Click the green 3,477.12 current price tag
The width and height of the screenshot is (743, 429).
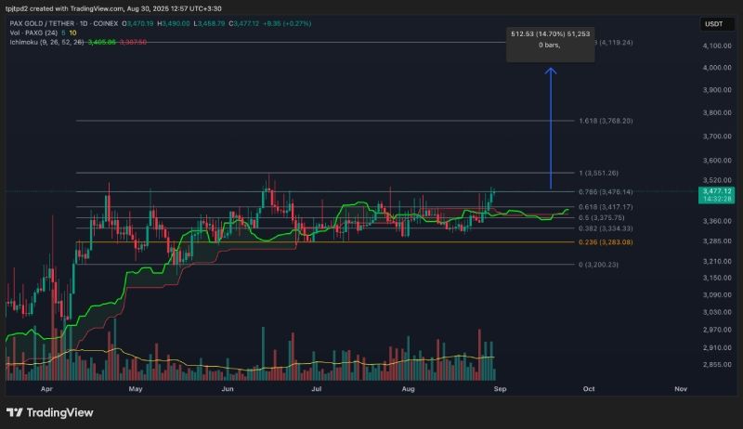pyautogui.click(x=716, y=195)
